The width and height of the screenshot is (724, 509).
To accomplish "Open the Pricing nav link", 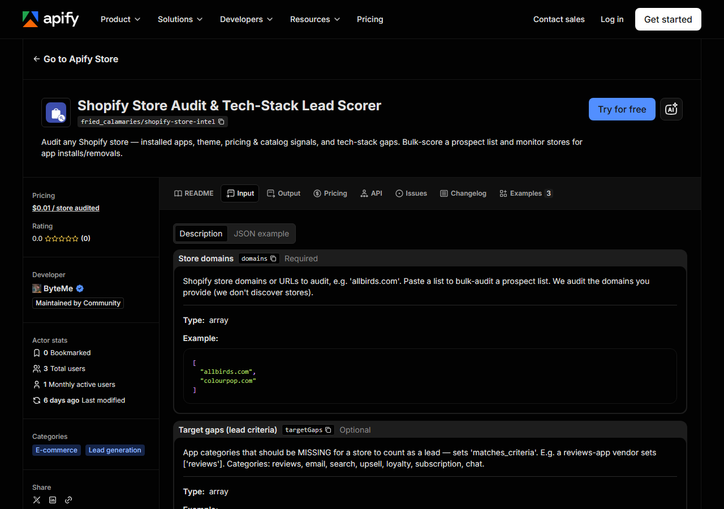I will tap(370, 19).
